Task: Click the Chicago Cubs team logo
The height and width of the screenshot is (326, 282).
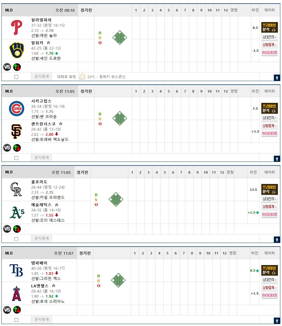Action: pyautogui.click(x=17, y=109)
